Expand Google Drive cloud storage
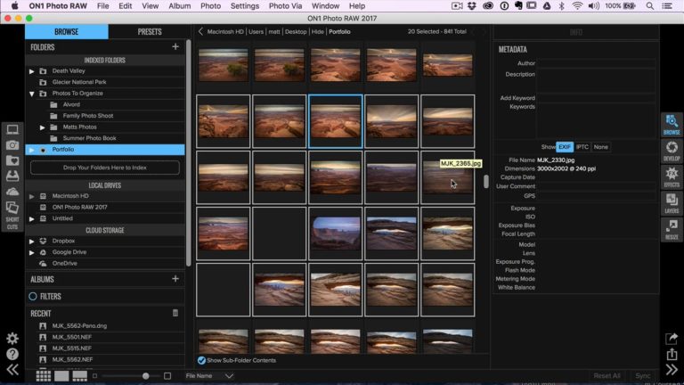Viewport: 684px width, 385px height. [x=32, y=252]
